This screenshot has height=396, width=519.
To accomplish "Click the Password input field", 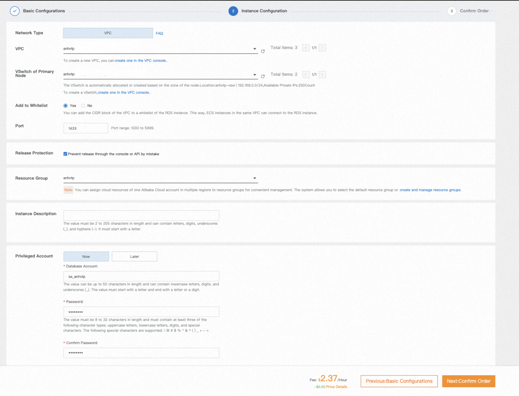I will point(141,312).
